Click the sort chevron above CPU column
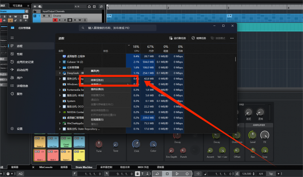This screenshot has width=303, height=177. 129,45
